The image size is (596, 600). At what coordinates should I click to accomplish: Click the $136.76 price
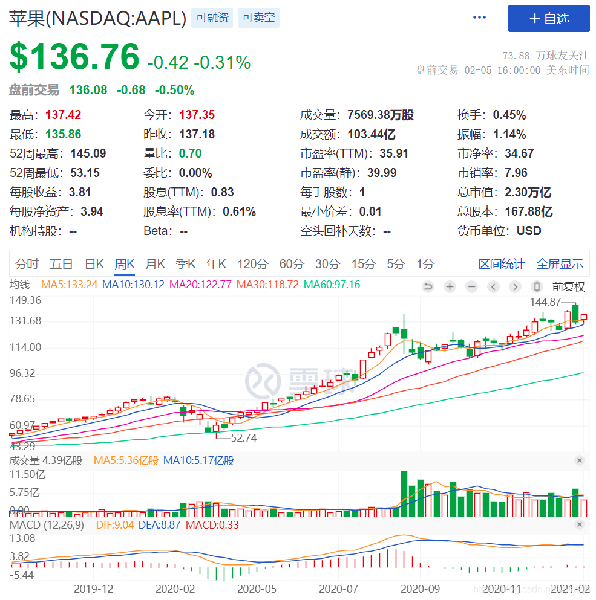point(74,57)
